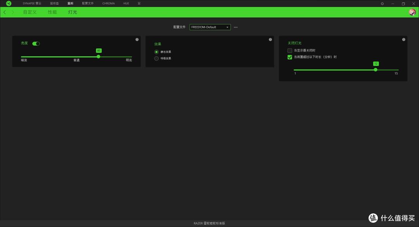The image size is (419, 227).
Task: Click the 效果 section heading
Action: point(158,44)
